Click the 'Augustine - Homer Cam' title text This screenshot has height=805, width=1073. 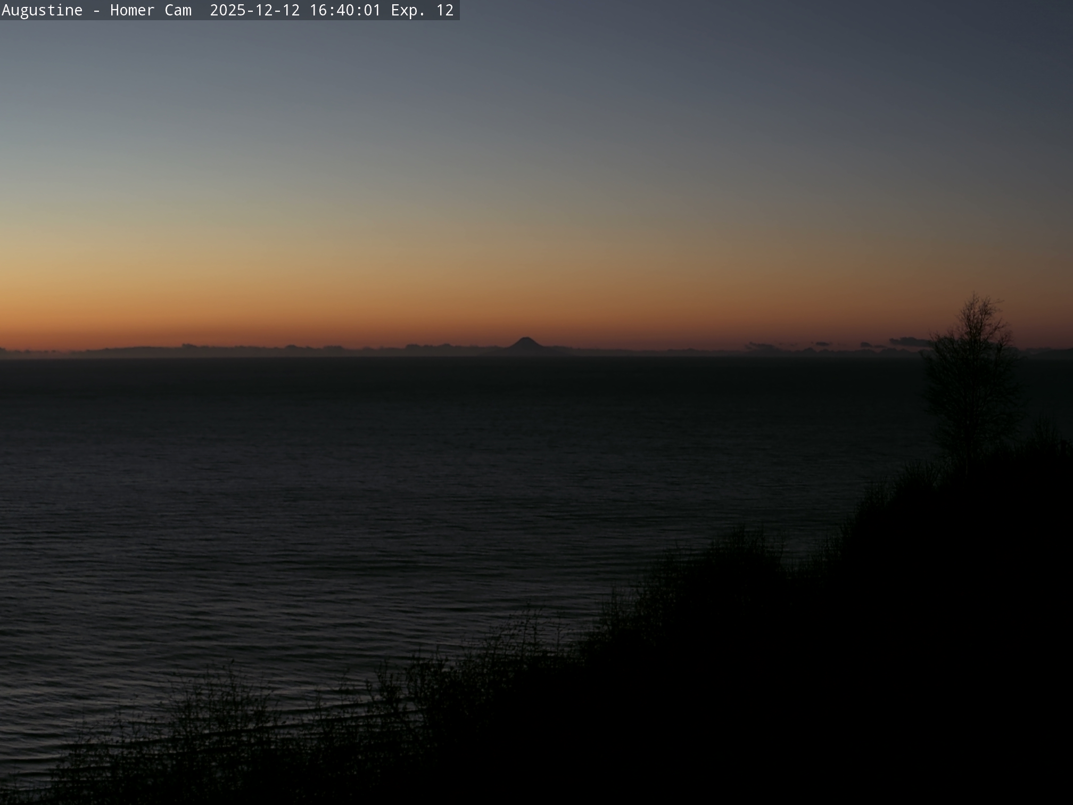[96, 10]
